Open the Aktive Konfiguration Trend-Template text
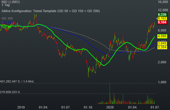Viewport: 170px width, 110px height. (51, 11)
